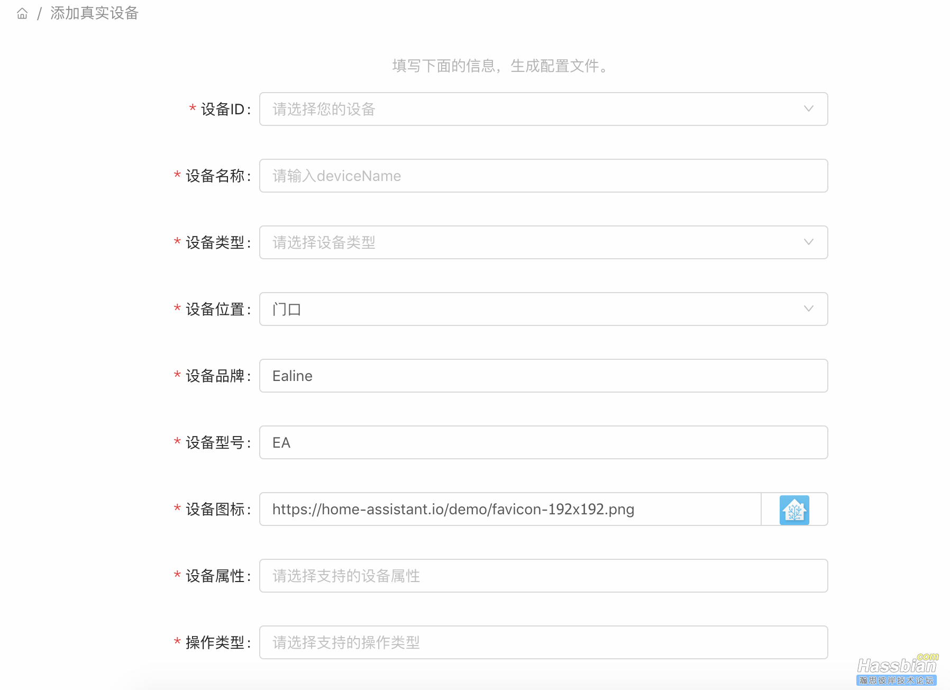Open the 设备ID device dropdown

click(543, 109)
